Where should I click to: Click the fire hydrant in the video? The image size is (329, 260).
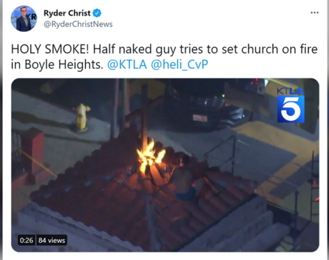(x=82, y=117)
